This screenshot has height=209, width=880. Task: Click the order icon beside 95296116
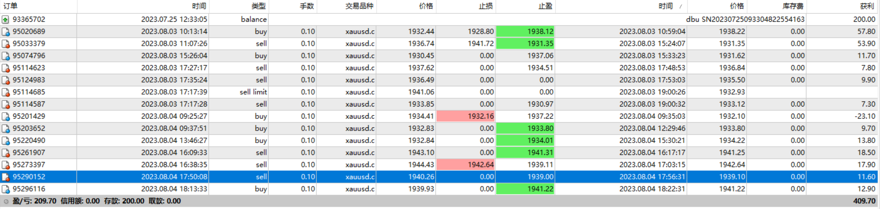click(x=6, y=189)
